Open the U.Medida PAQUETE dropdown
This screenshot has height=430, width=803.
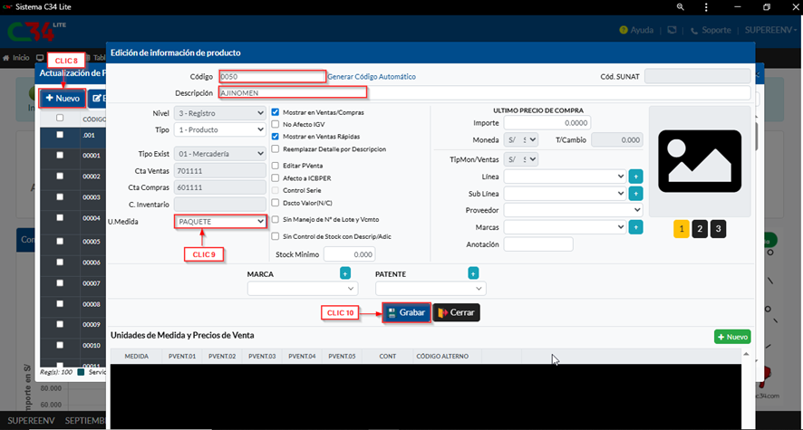[x=219, y=221]
